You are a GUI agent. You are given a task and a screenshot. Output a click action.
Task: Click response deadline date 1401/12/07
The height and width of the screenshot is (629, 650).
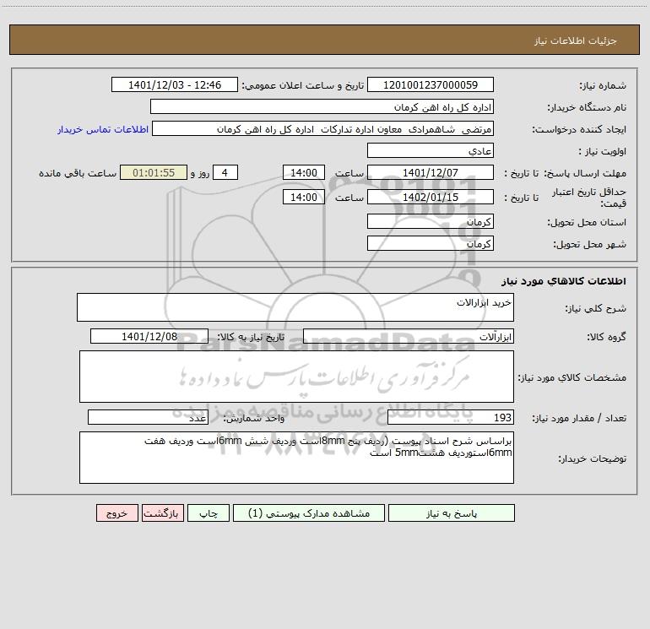[x=431, y=173]
